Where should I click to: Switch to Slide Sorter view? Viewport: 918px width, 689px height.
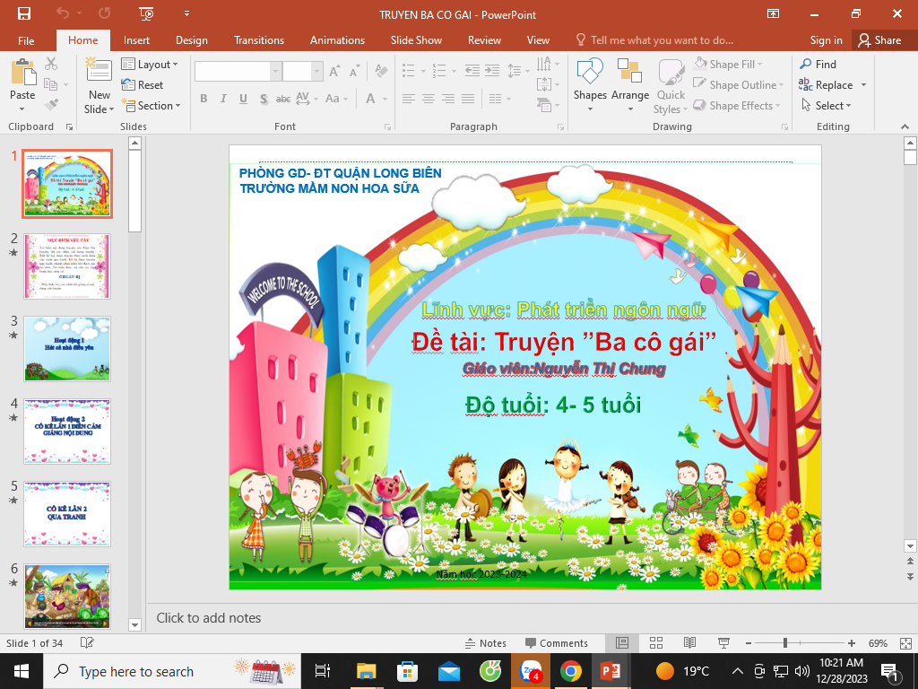(x=656, y=643)
